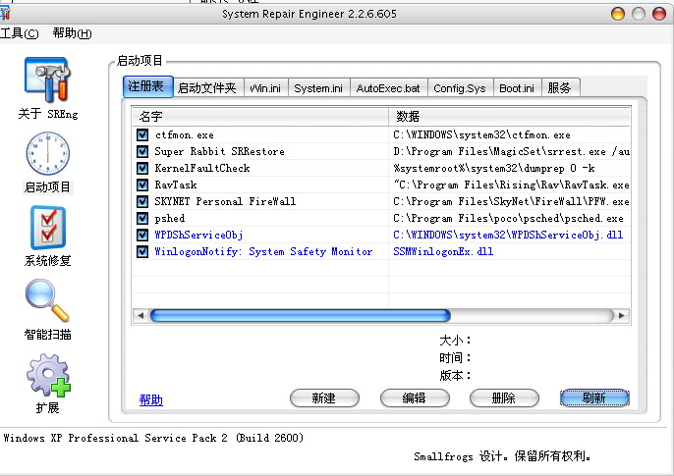
Task: Click the %systemroot%\system32\dumprep data cell
Action: (x=494, y=168)
